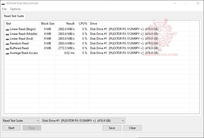Click the Result column header
Image resolution: width=204 pixels, height=138 pixels.
[66, 24]
